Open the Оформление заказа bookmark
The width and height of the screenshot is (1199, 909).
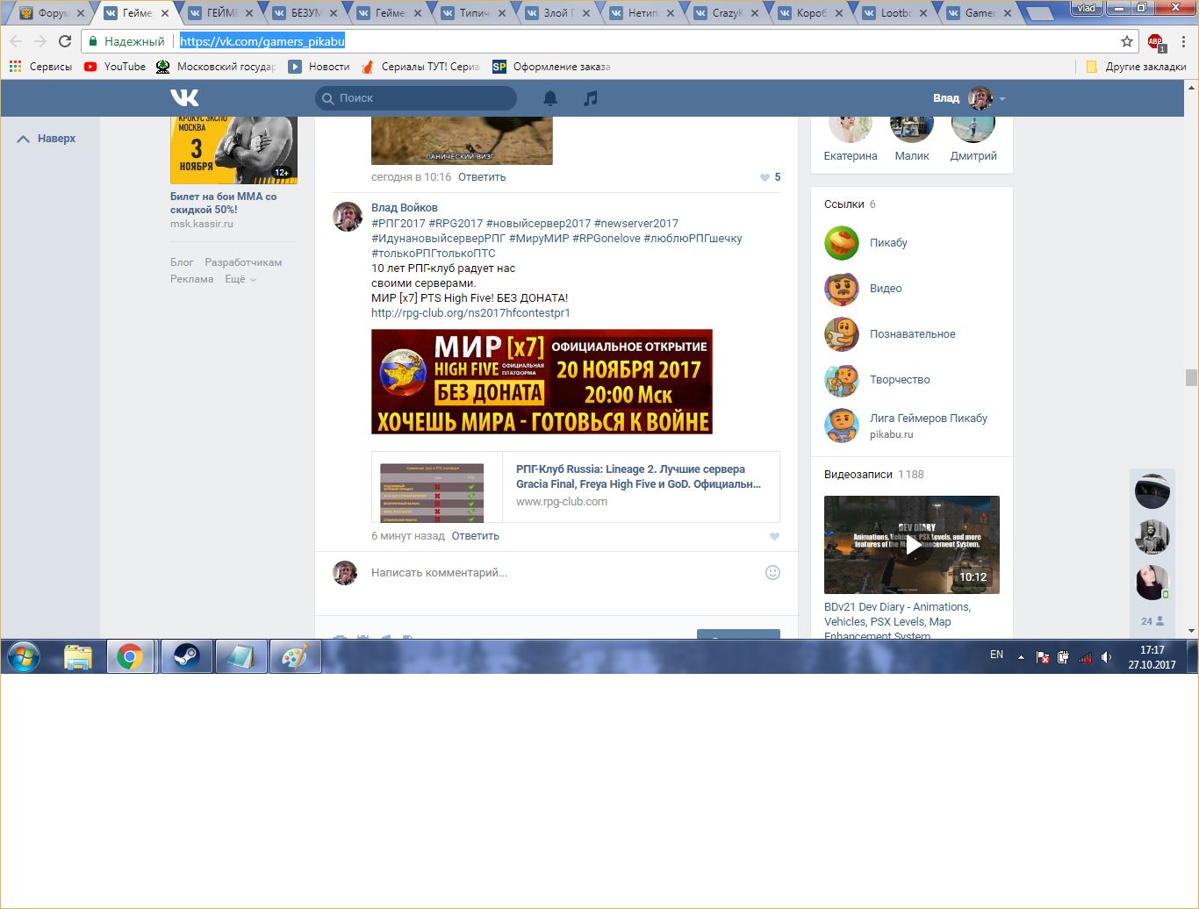[551, 67]
